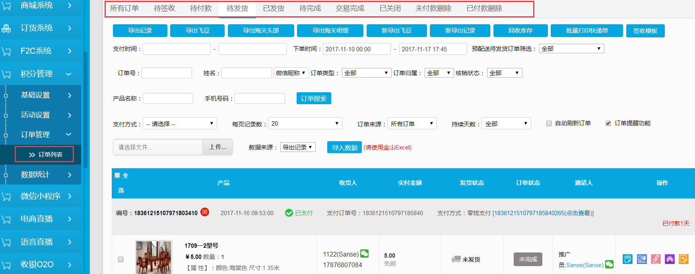The image size is (695, 274).
Task: Click the dining table product thumbnail
Action: [x=154, y=257]
